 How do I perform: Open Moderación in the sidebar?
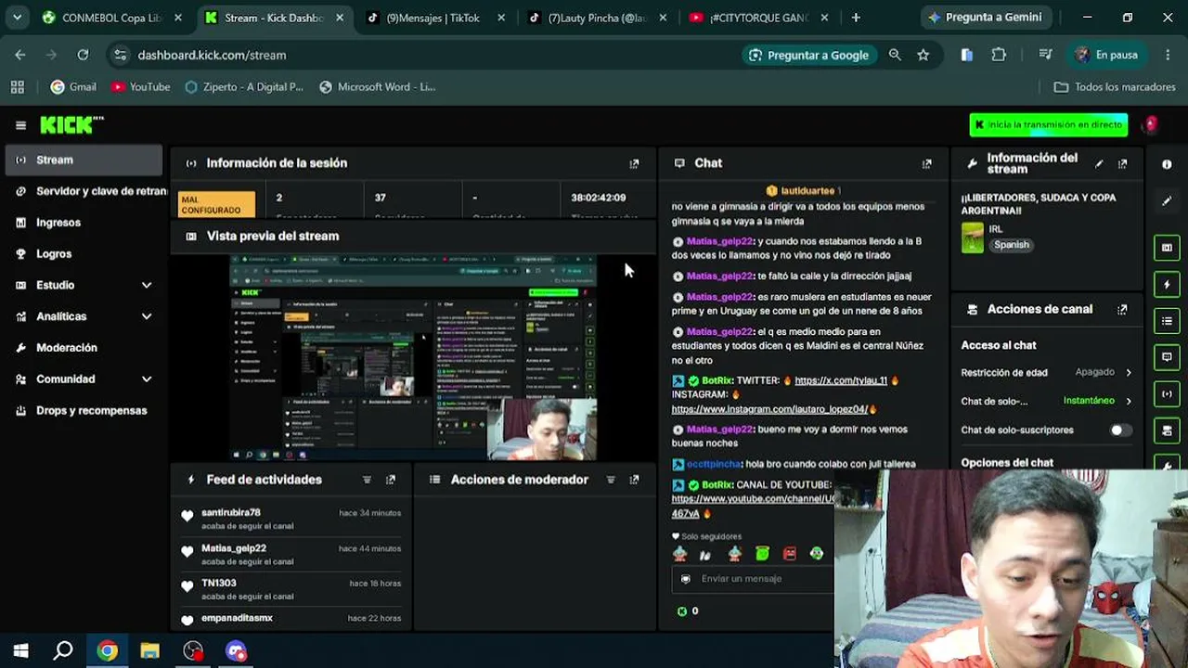click(x=84, y=348)
